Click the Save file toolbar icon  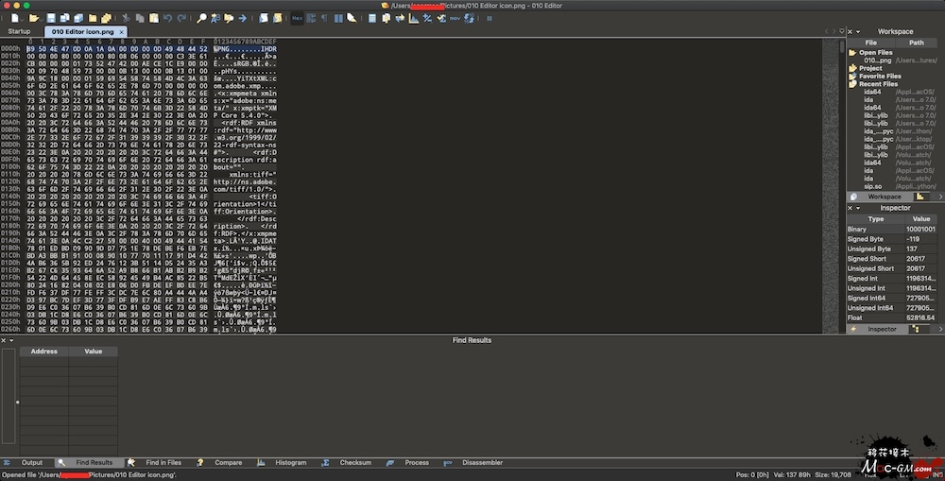coord(51,18)
